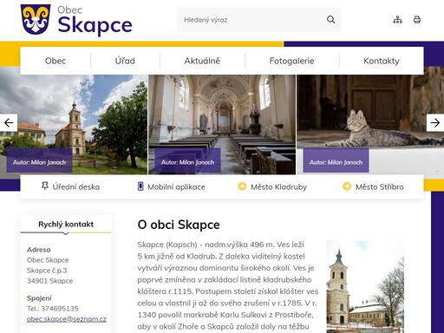Follow the Město Kladruby link
This screenshot has height=333, width=444.
pos(278,187)
